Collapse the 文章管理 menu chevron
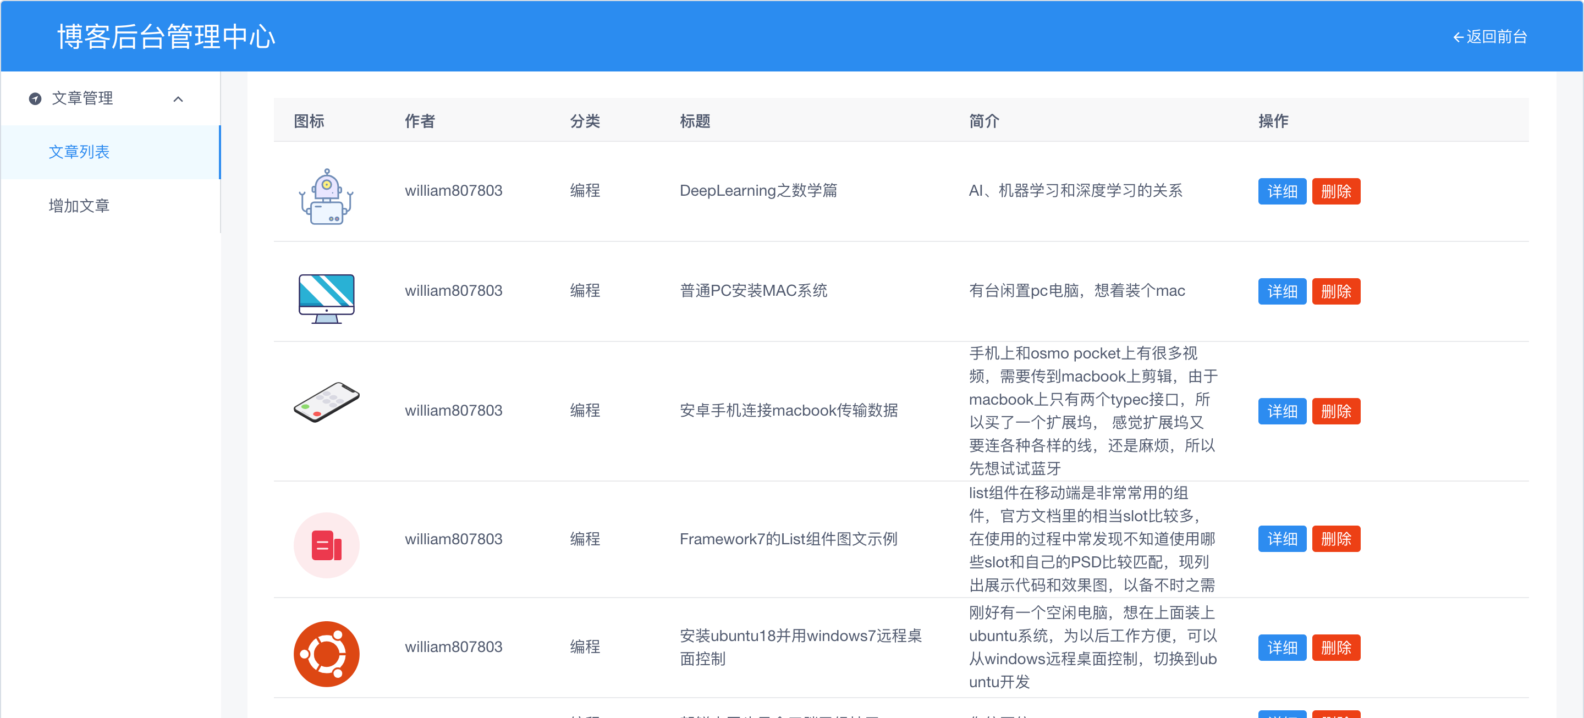1584x718 pixels. coord(178,99)
